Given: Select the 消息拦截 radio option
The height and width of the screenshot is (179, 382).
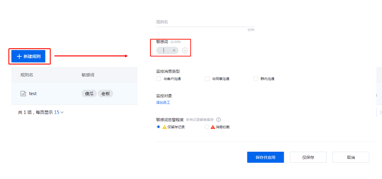Looking at the screenshot, I should point(207,126).
